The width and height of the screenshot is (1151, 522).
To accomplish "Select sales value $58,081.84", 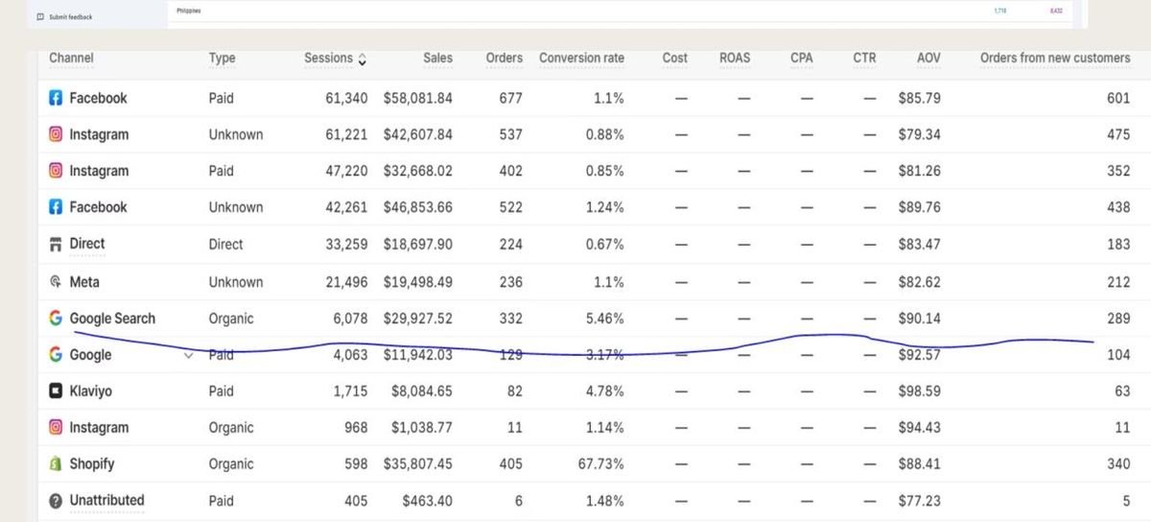I will pos(418,98).
